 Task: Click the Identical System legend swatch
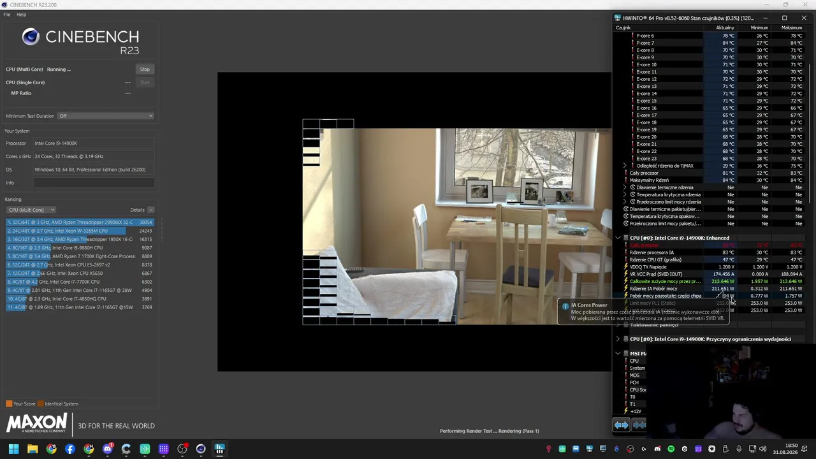click(x=41, y=404)
